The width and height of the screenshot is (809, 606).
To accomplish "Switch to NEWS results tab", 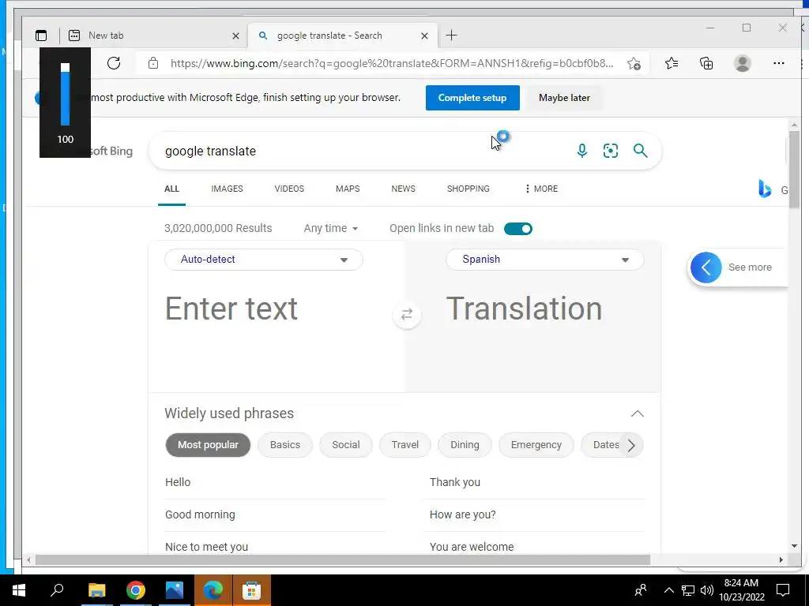I will (404, 189).
